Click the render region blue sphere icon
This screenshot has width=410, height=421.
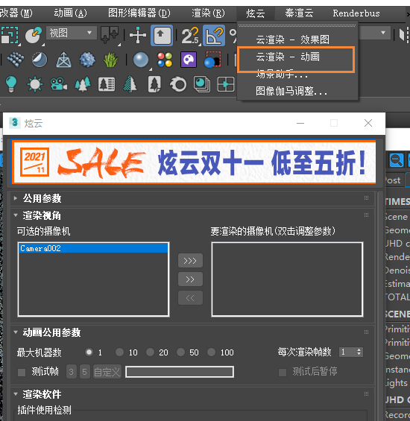coord(212,60)
